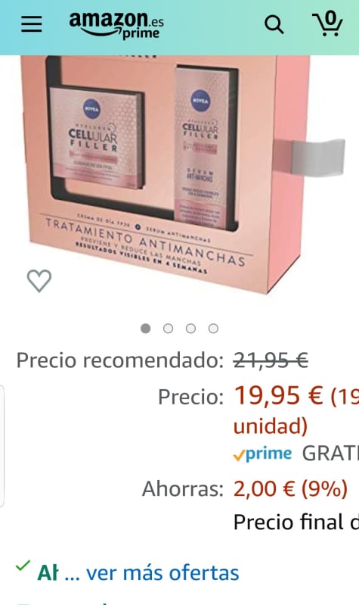
Task: Select the fourth image carousel dot
Action: coord(213,329)
